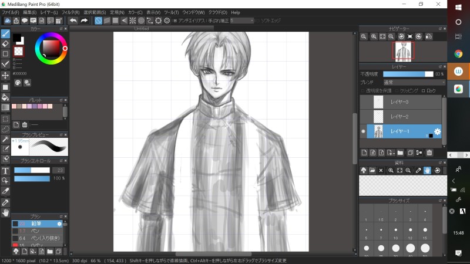Zoom in using Navigator magnifier plus
Image resolution: width=470 pixels, height=264 pixels.
tap(374, 36)
